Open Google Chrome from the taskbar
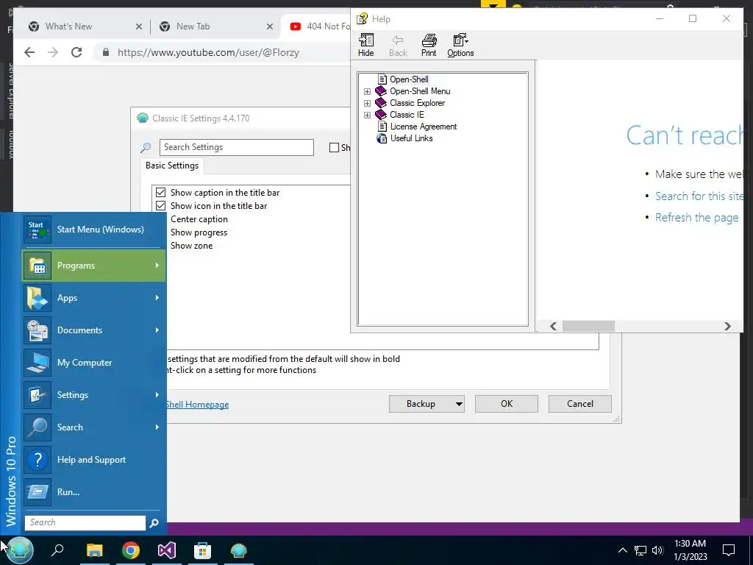The width and height of the screenshot is (753, 565). [x=131, y=550]
